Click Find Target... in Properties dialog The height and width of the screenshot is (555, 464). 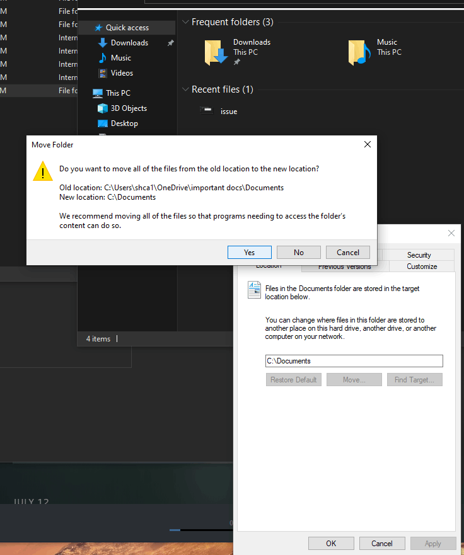pyautogui.click(x=414, y=380)
